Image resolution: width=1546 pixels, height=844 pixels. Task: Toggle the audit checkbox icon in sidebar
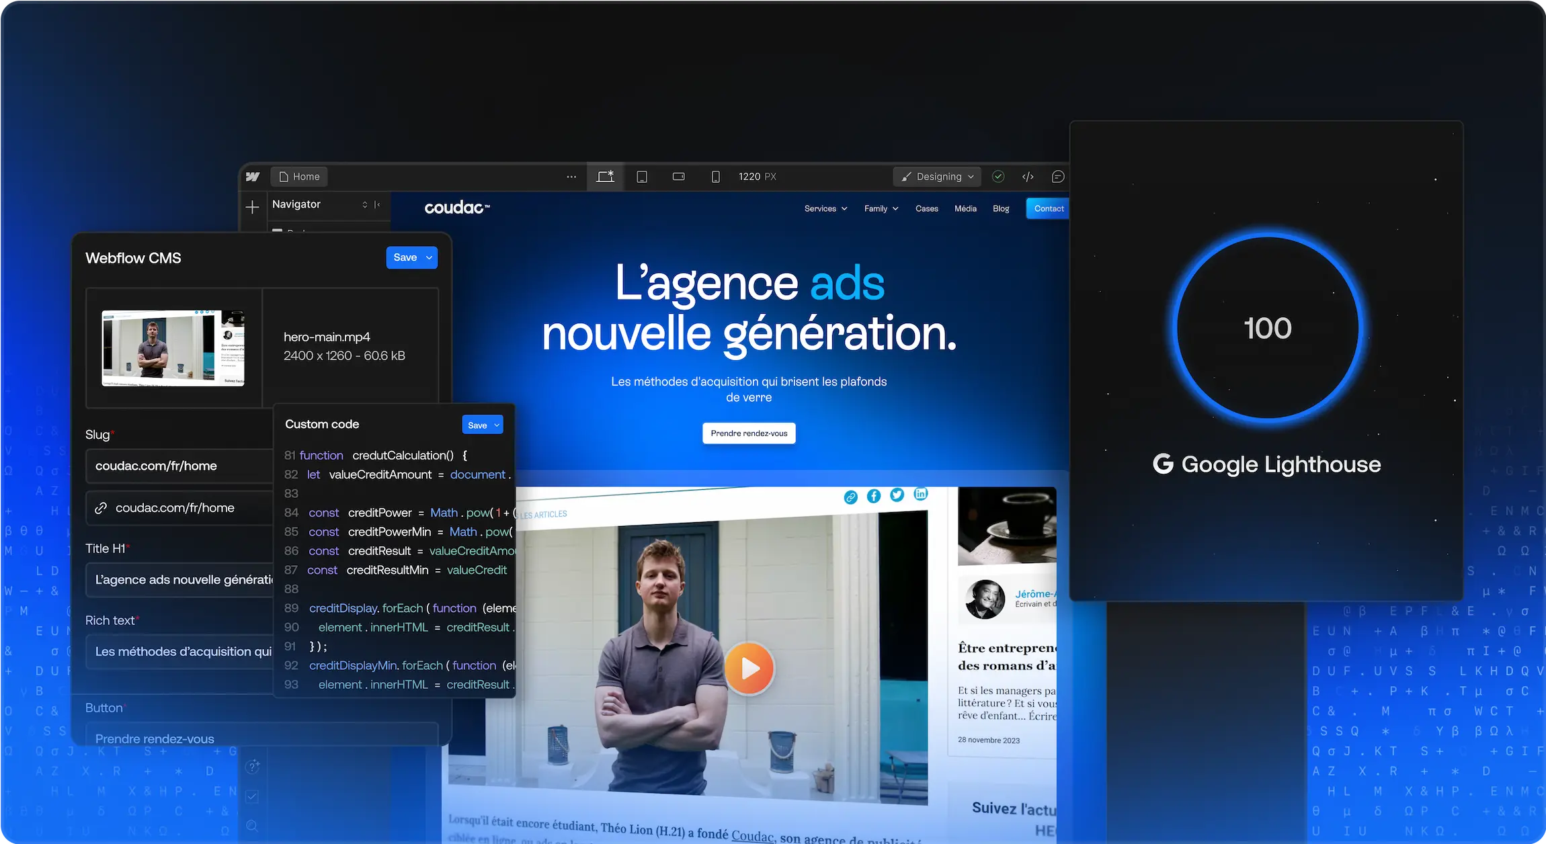(252, 796)
